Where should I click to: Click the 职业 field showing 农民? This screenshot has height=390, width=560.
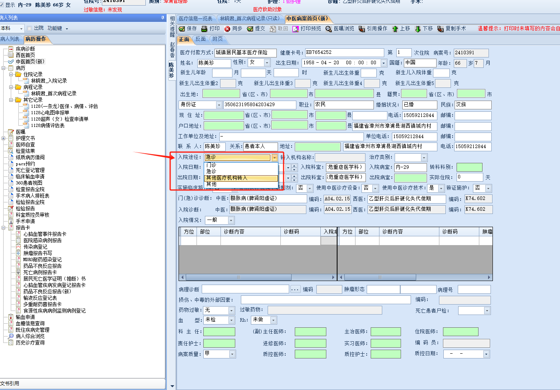[x=344, y=105]
